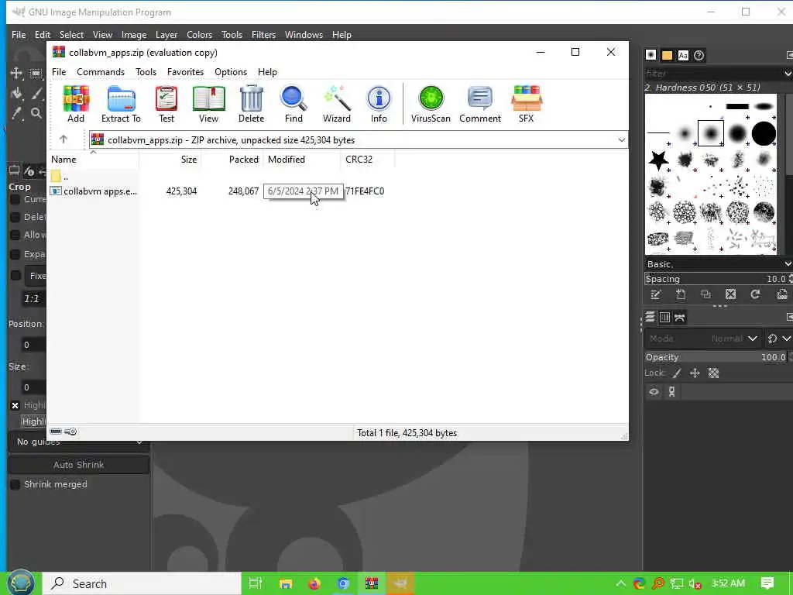Viewport: 793px width, 595px height.
Task: Click Duplicate this brush icon
Action: point(705,294)
